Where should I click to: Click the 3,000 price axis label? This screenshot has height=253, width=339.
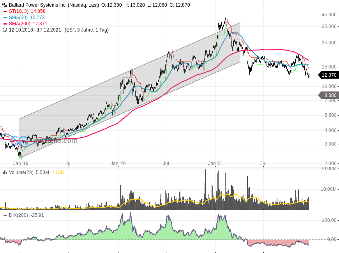coord(330,144)
